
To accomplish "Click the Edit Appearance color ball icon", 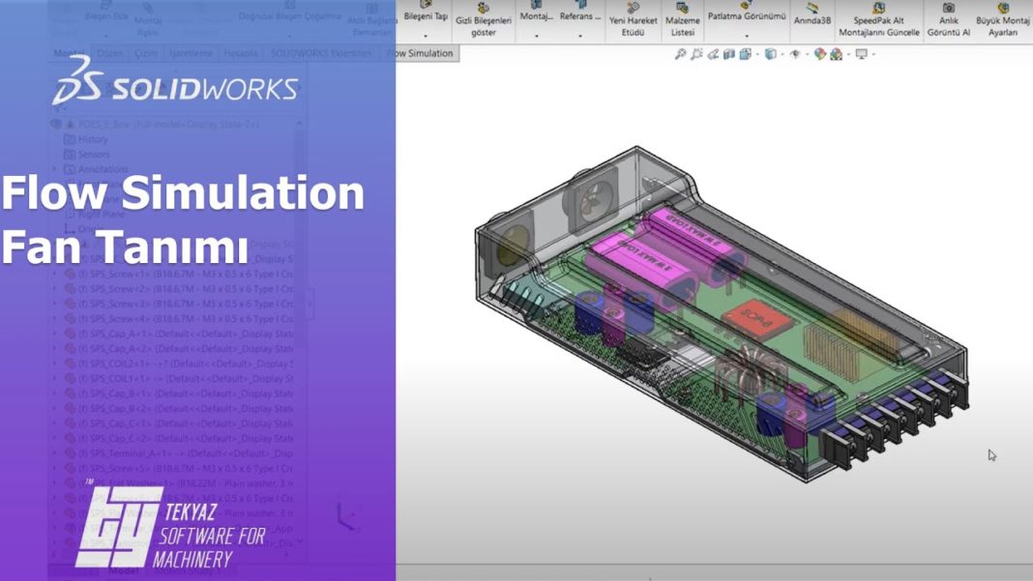I will click(x=819, y=54).
